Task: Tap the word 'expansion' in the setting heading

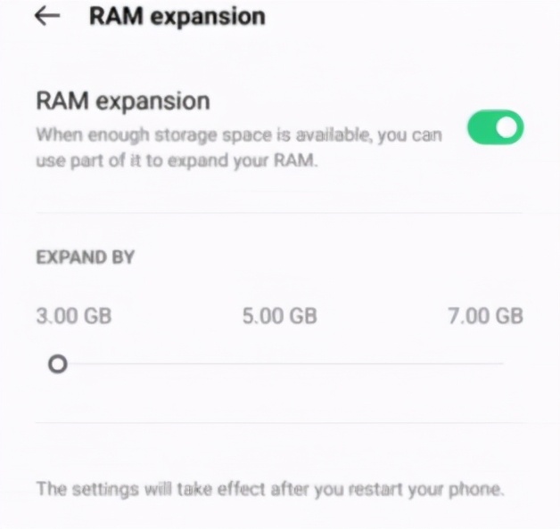Action: pyautogui.click(x=152, y=102)
